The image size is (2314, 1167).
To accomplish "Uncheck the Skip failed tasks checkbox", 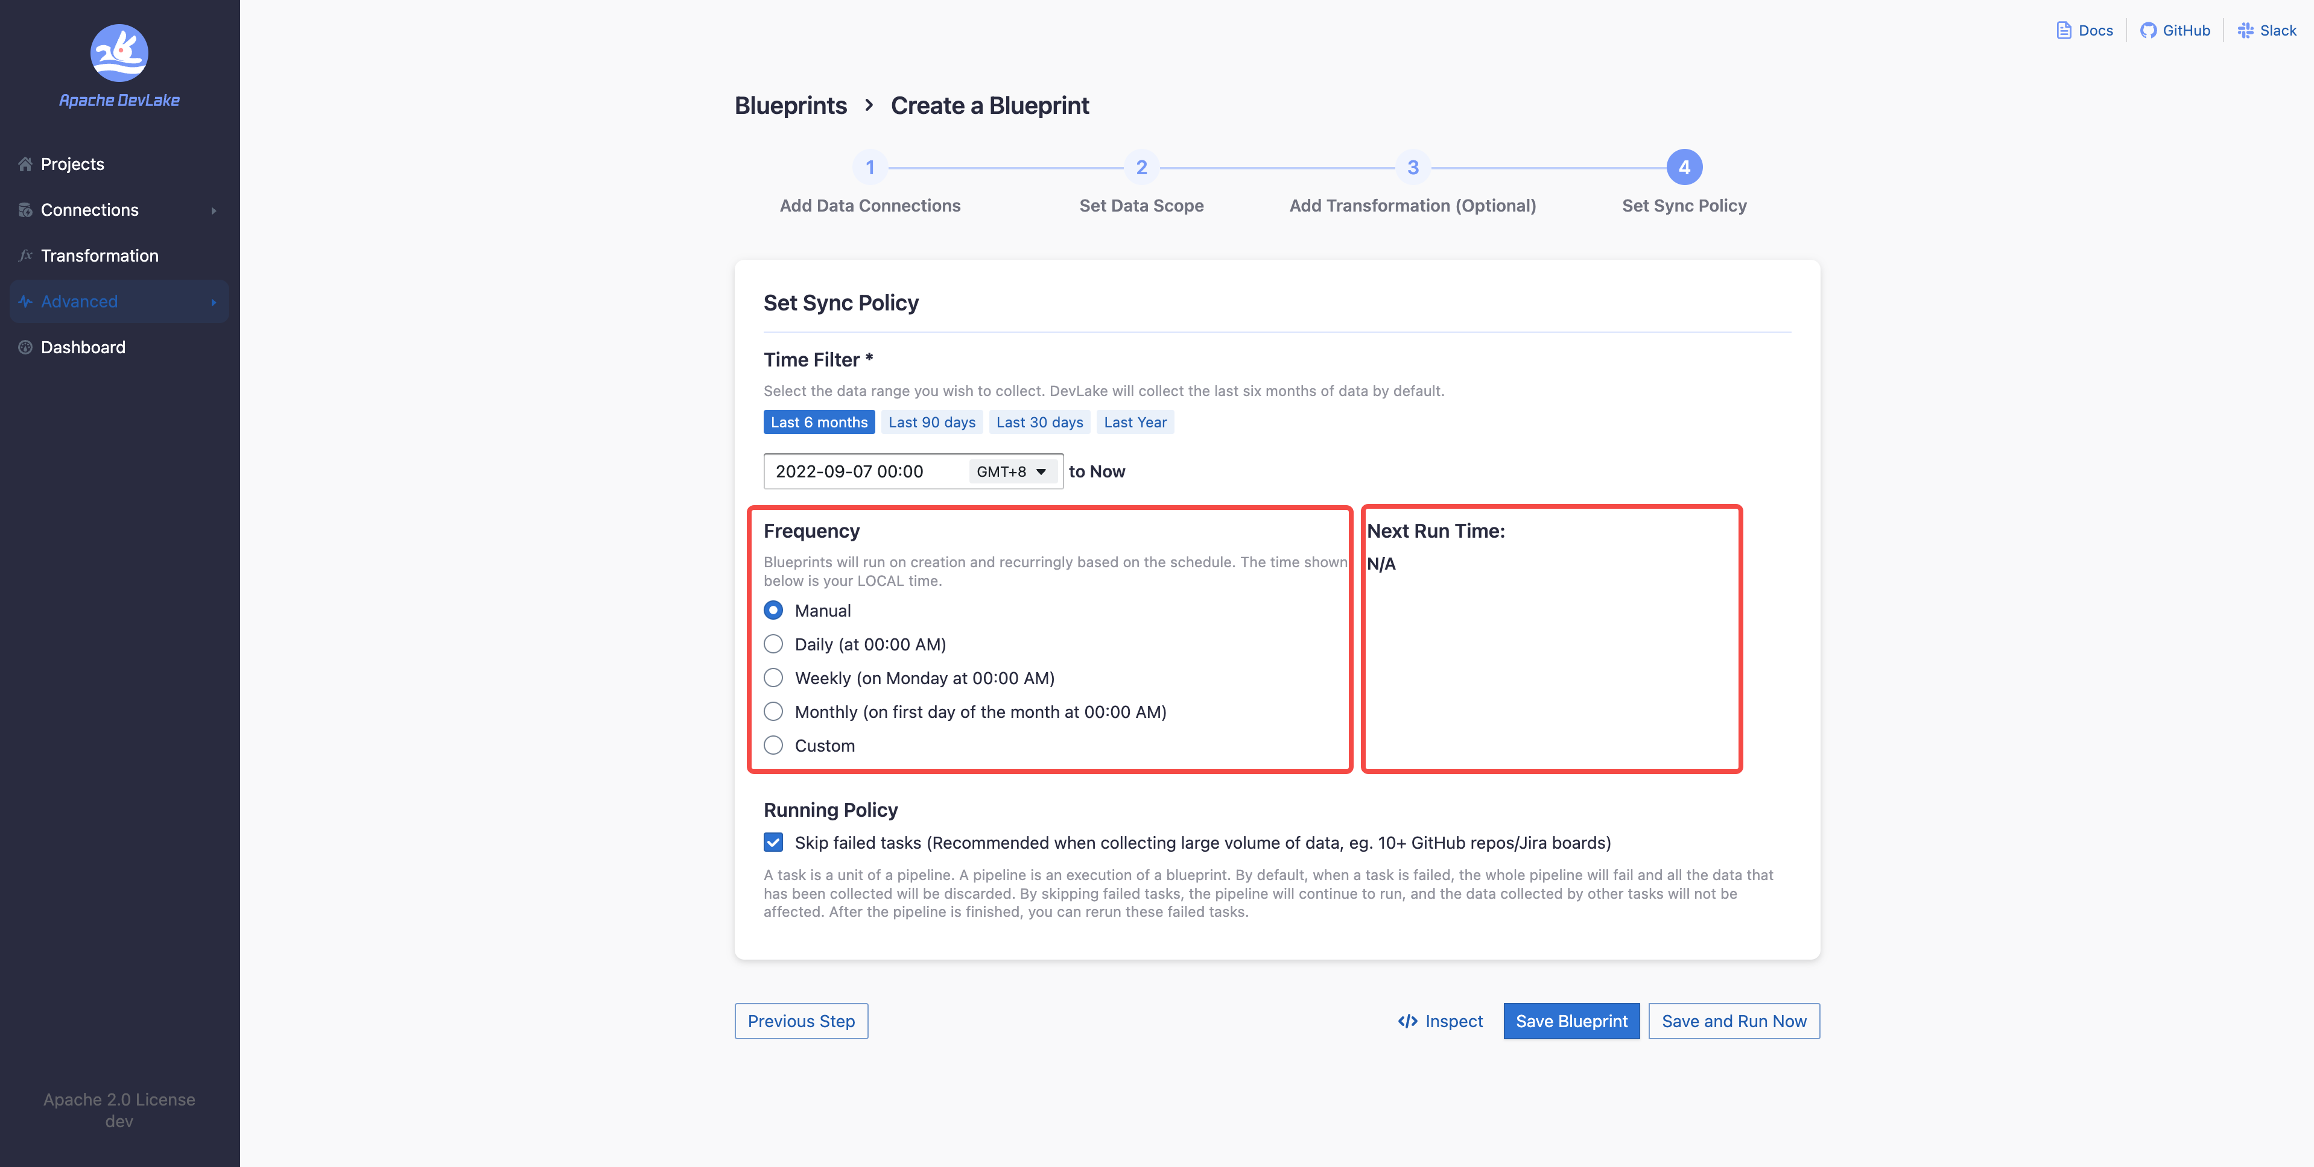I will pyautogui.click(x=773, y=843).
